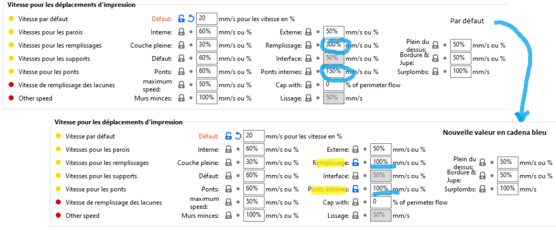
Task: Click the Surplombs padlock in the Nouvelle valeur panel
Action: pos(482,189)
